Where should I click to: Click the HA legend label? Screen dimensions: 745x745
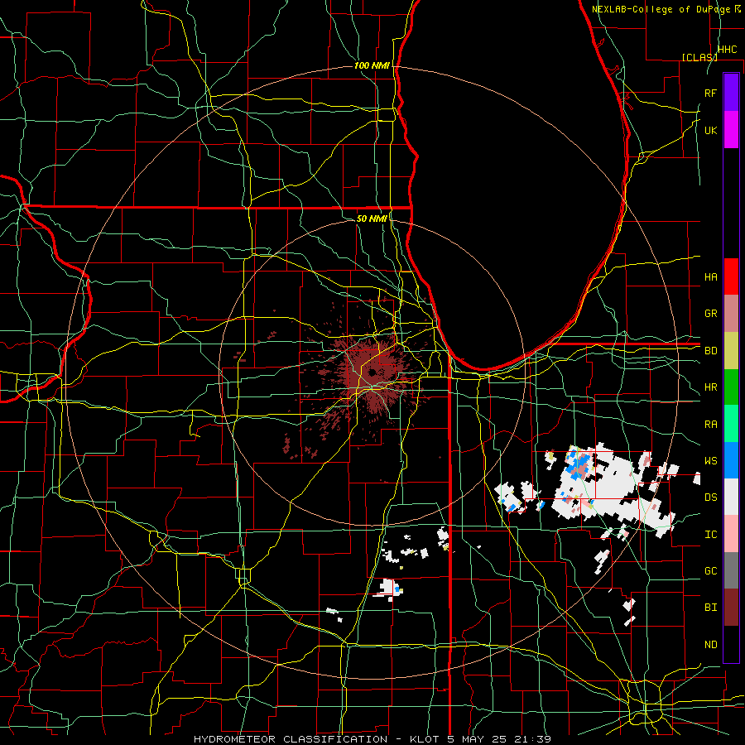(x=710, y=276)
